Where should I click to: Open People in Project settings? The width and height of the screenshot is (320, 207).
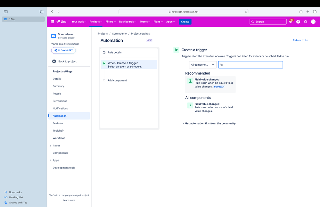[x=69, y=94]
